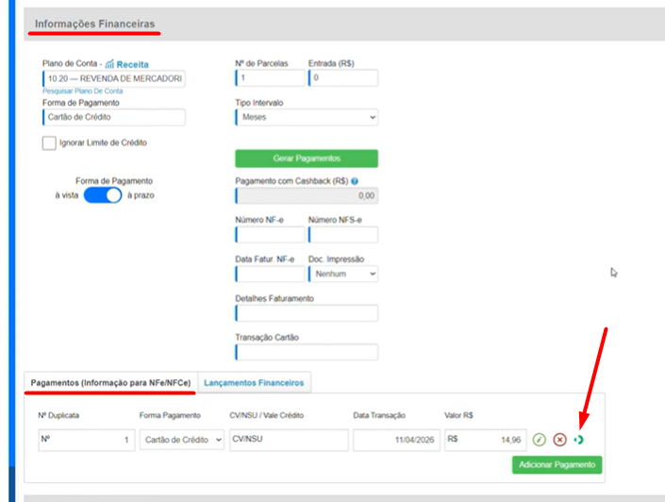Focus the Entrada (R$) input field
The width and height of the screenshot is (665, 502).
(x=342, y=78)
